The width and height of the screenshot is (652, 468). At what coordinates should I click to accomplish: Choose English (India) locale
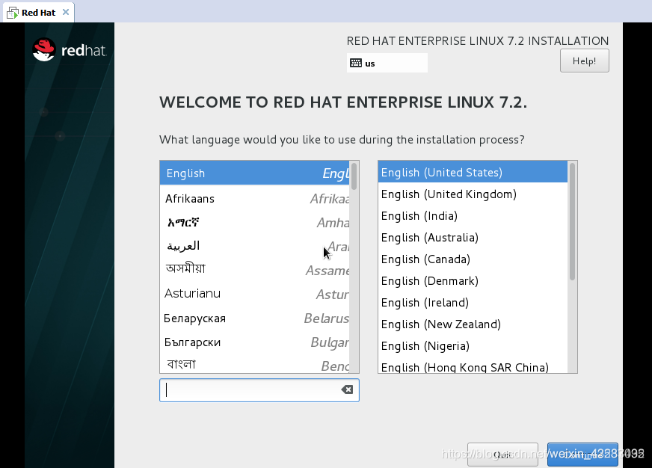click(x=473, y=216)
